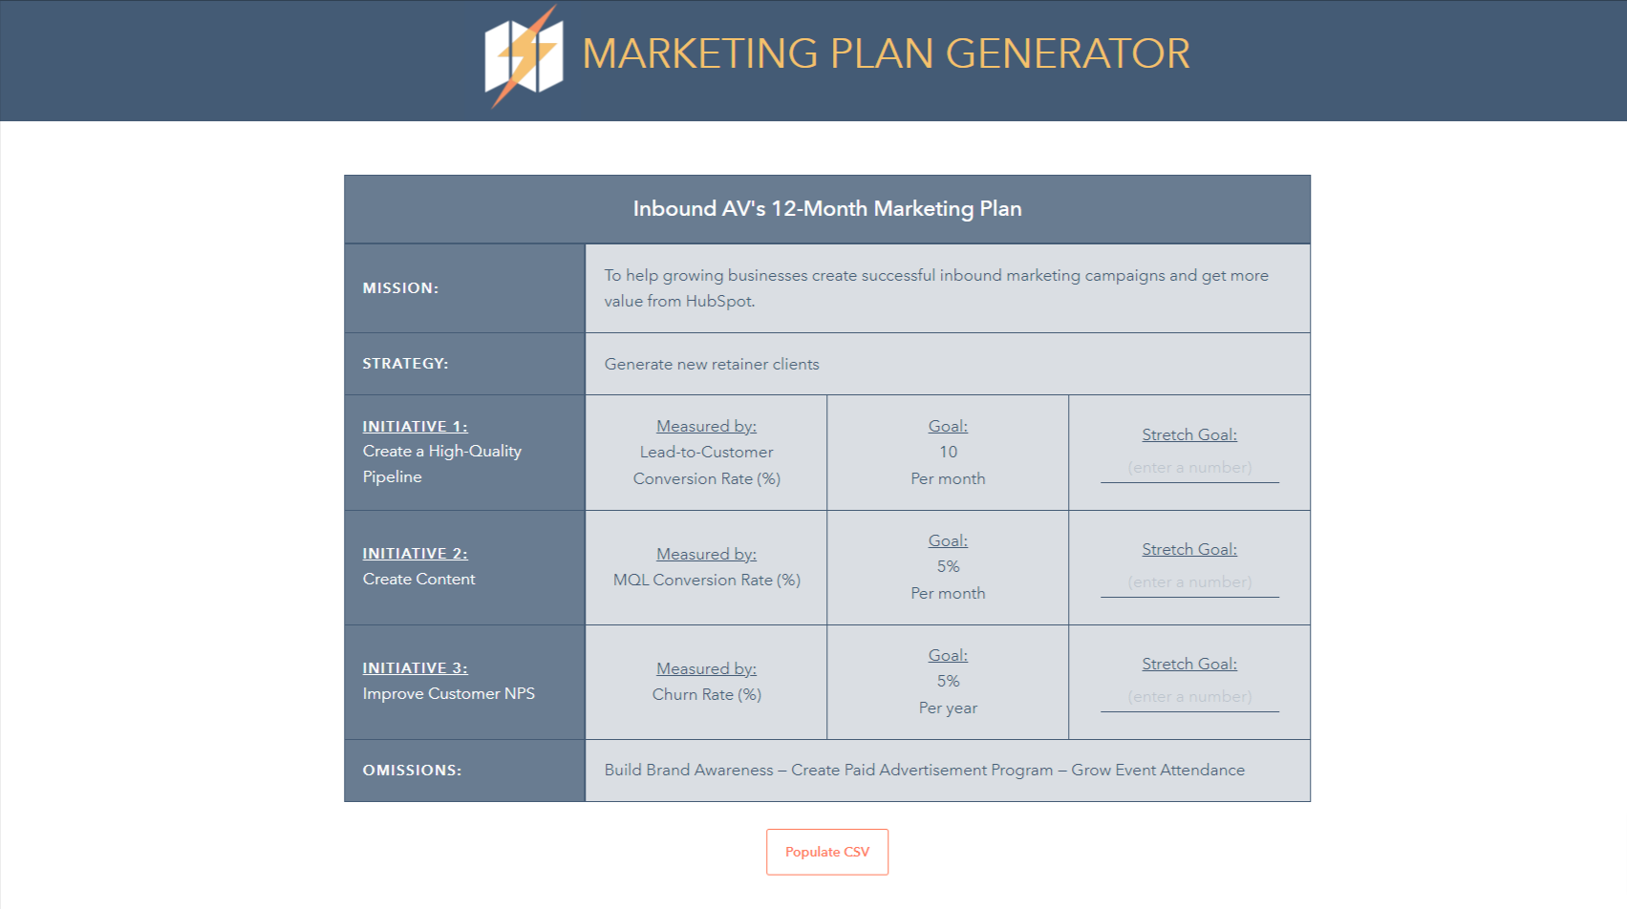Click the mission statement text
This screenshot has height=909, width=1627.
(936, 287)
